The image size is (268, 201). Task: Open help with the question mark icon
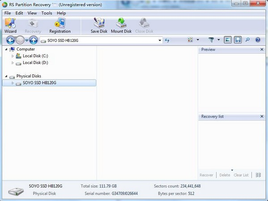click(258, 40)
